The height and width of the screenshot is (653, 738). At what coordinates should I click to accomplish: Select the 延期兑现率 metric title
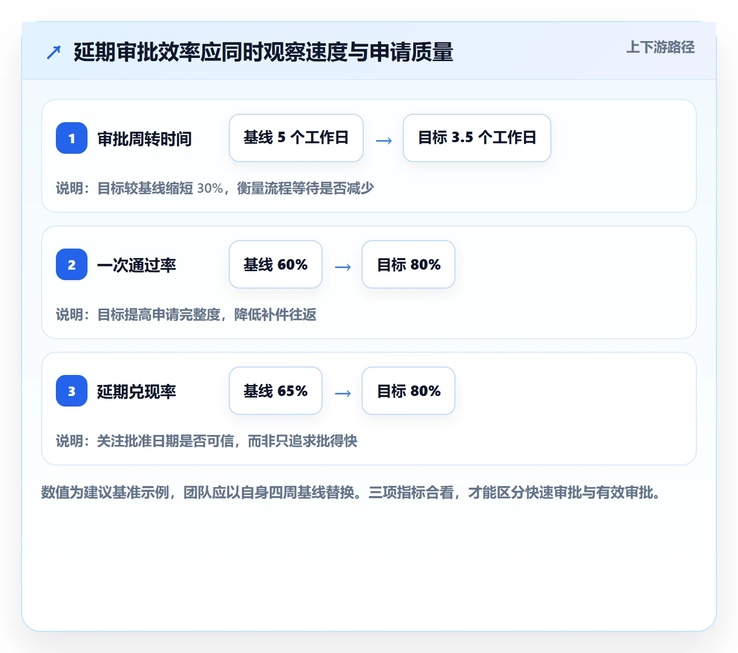137,391
